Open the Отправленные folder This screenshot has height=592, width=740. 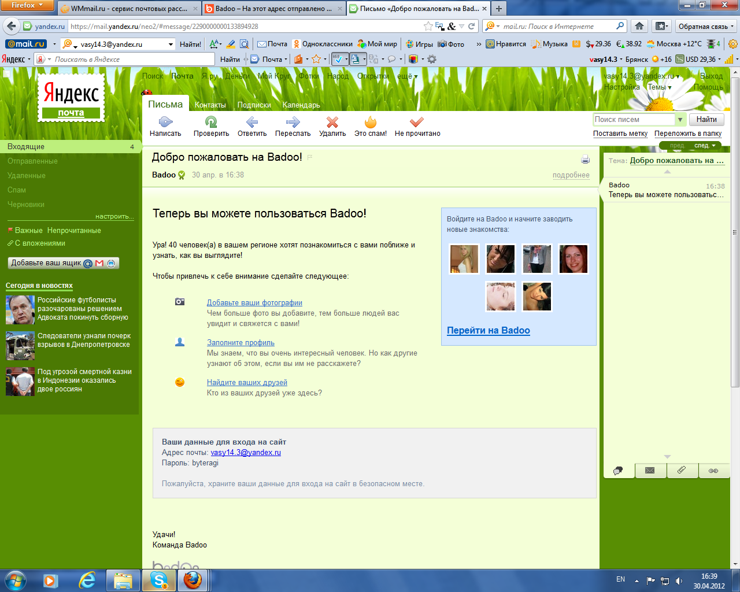point(32,161)
